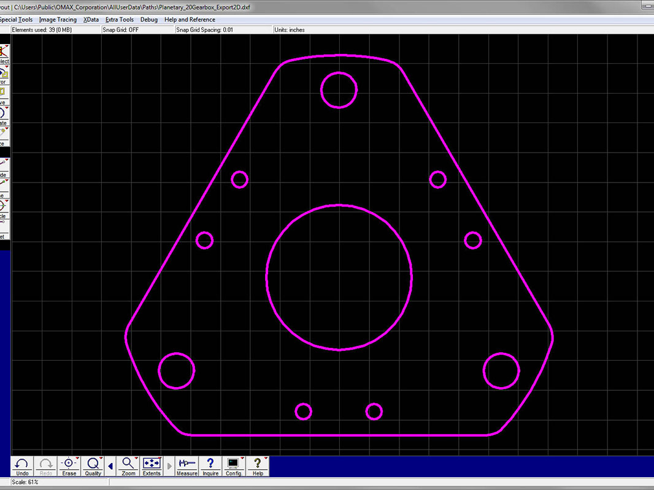Open the Image Tracing menu
The image size is (654, 490).
(x=58, y=20)
